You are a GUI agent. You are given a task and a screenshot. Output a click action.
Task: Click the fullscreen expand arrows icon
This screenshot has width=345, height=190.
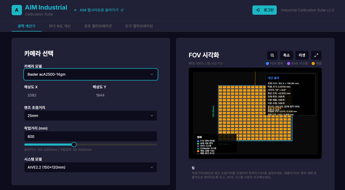pos(316,55)
